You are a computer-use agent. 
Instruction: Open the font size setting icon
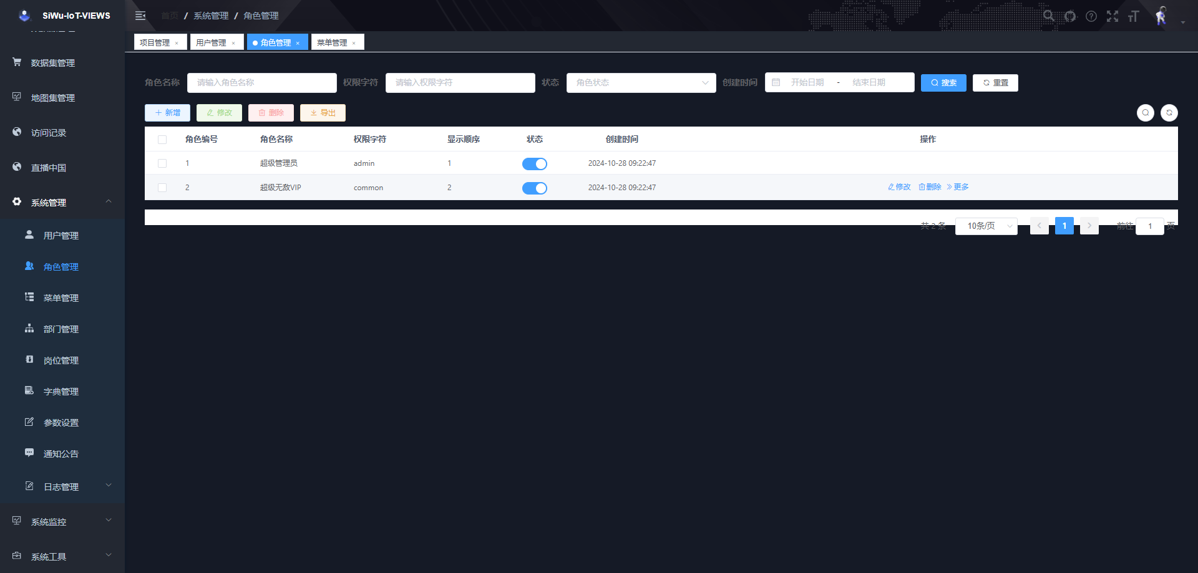coord(1134,16)
